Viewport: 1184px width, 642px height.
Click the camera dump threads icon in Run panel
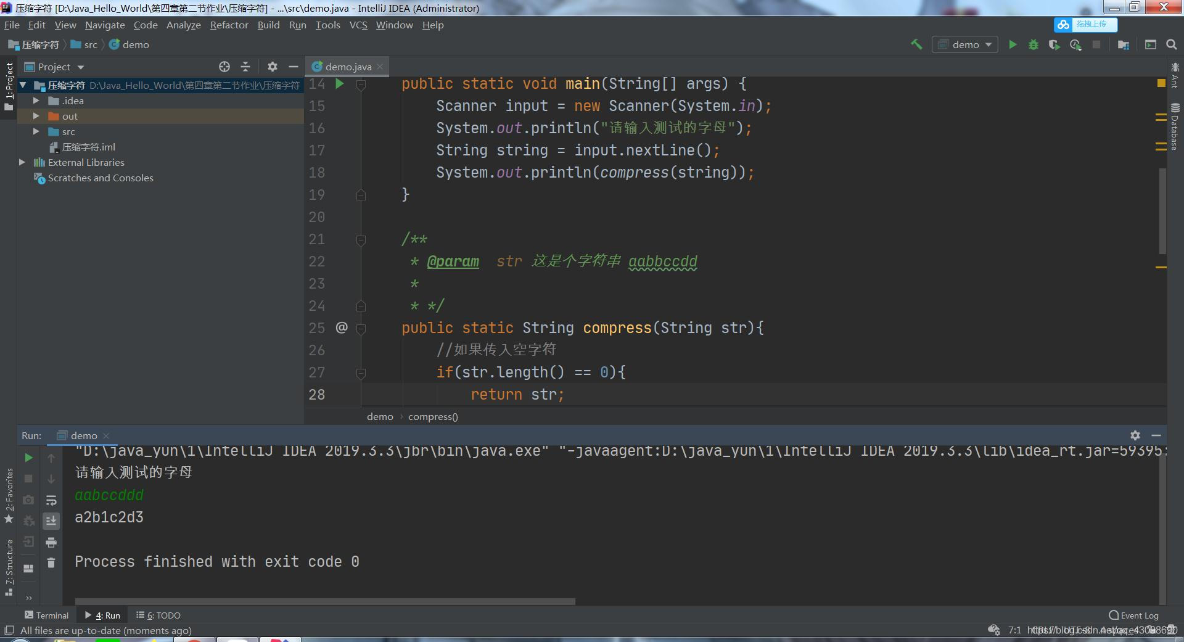[28, 500]
